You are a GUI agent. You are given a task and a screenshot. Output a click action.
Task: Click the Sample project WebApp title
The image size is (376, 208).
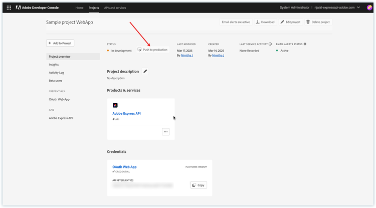tap(70, 22)
